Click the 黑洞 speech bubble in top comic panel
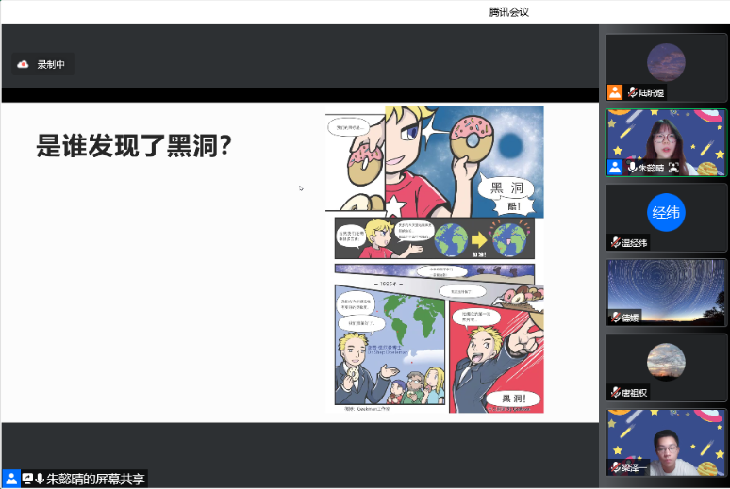 506,188
